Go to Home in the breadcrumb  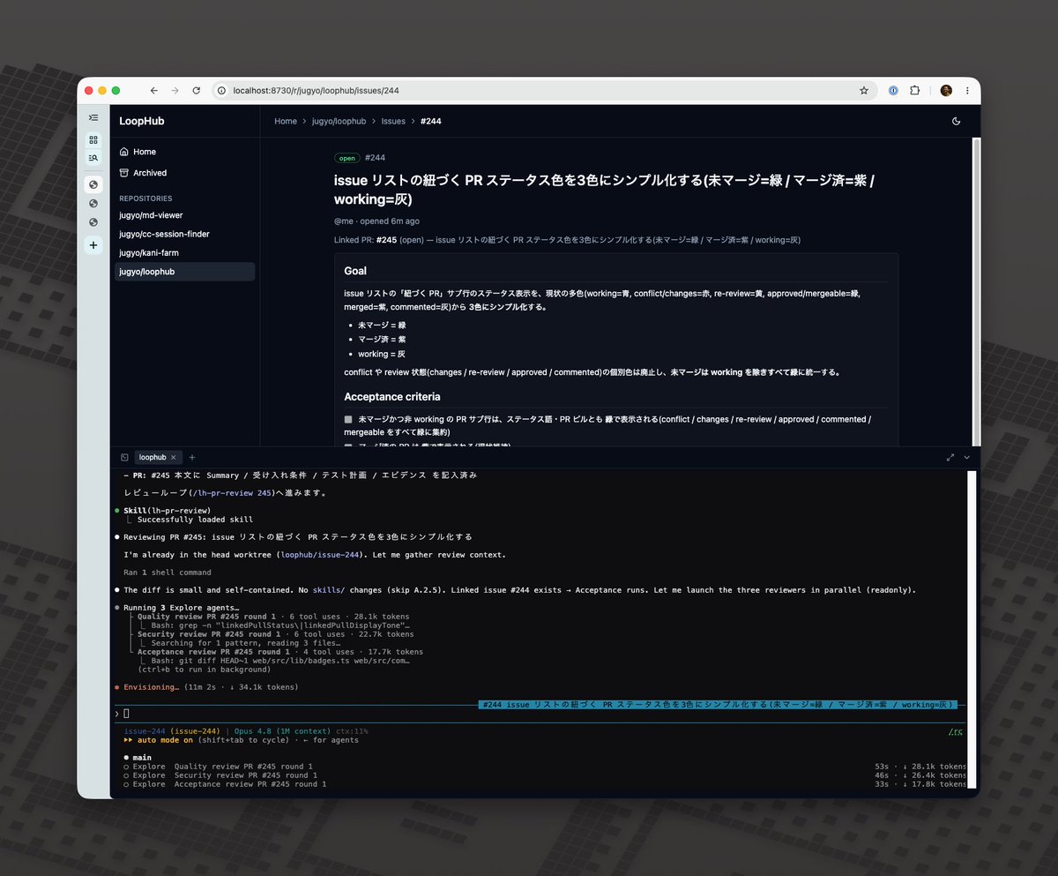(x=286, y=122)
